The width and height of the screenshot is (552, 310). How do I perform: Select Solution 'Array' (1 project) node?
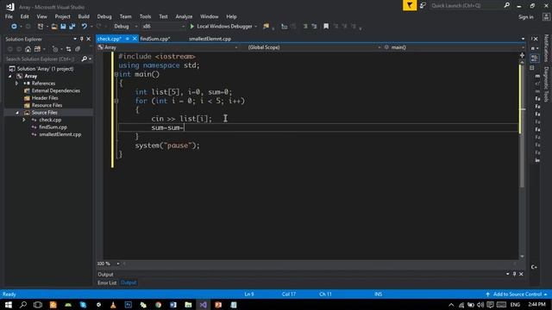point(46,69)
